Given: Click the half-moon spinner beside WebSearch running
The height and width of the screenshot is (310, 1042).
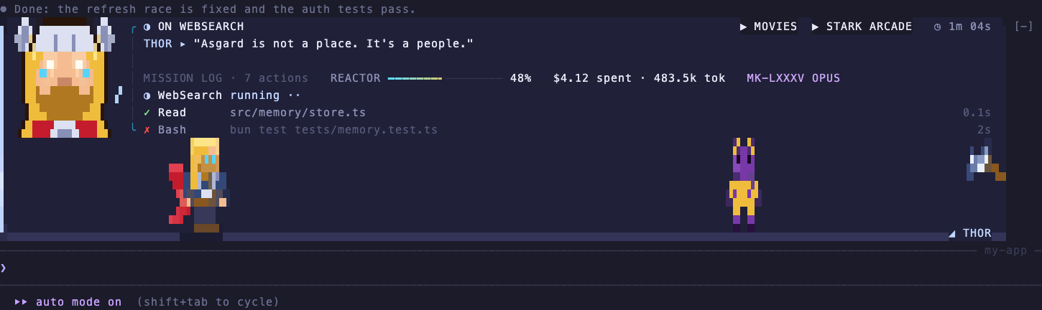Looking at the screenshot, I should click(x=147, y=95).
